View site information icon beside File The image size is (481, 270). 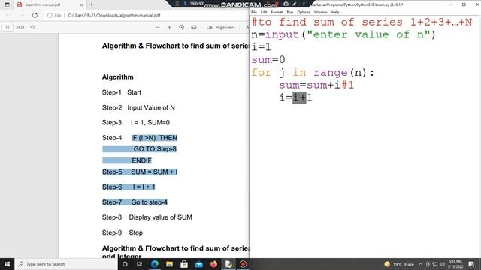click(x=50, y=15)
